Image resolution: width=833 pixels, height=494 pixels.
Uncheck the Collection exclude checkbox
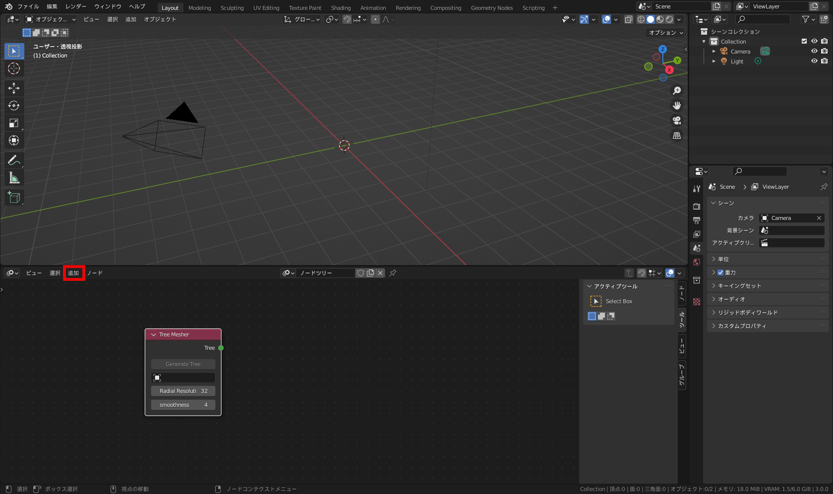(804, 41)
